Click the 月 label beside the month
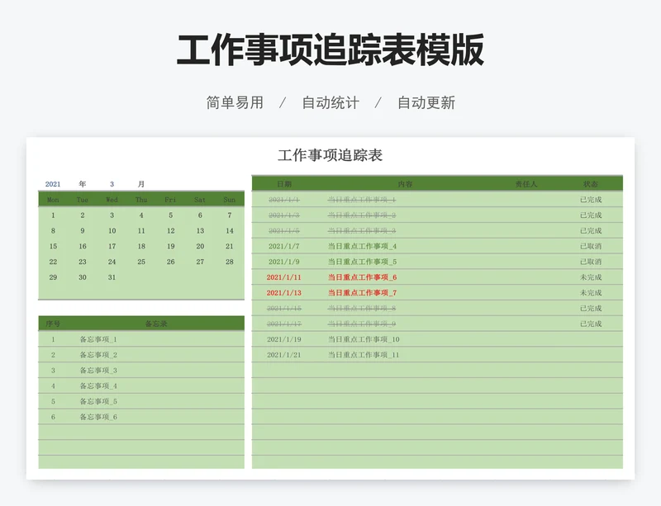661x506 pixels. click(x=141, y=184)
